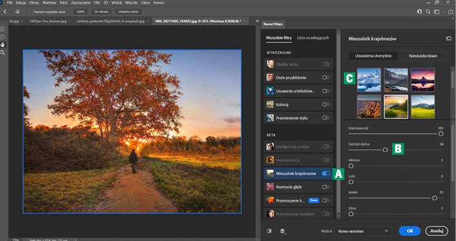The height and width of the screenshot is (241, 456).
Task: Click the Anuluj button
Action: [437, 231]
